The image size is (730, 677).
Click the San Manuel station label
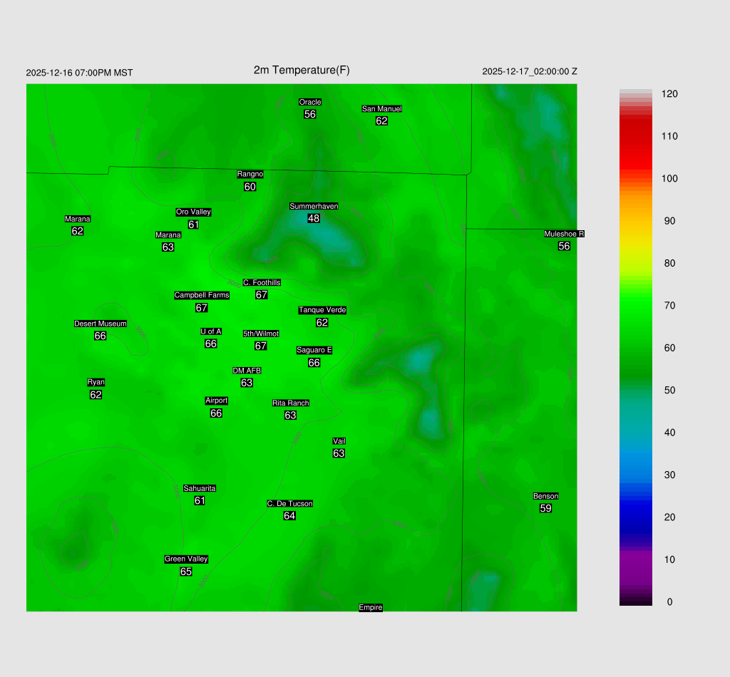pos(381,109)
